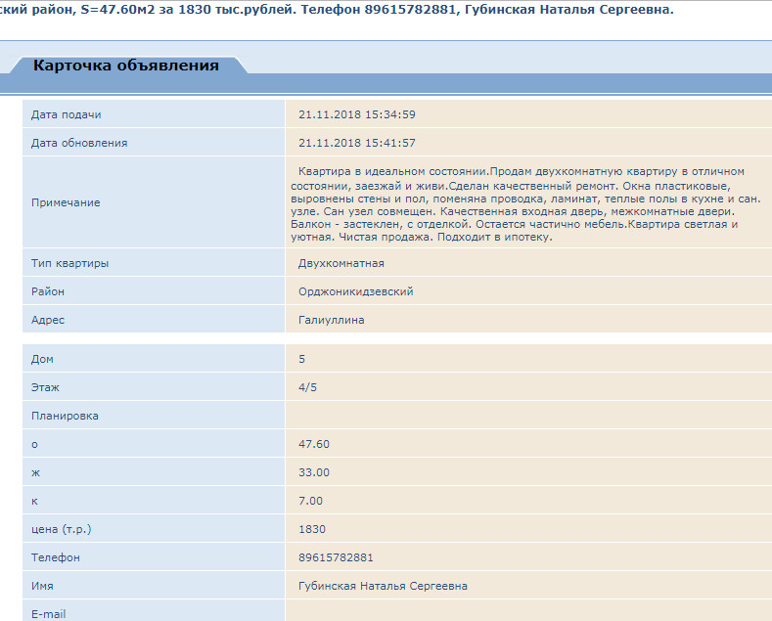
Task: Click the Тип квартиры label
Action: pyautogui.click(x=69, y=263)
